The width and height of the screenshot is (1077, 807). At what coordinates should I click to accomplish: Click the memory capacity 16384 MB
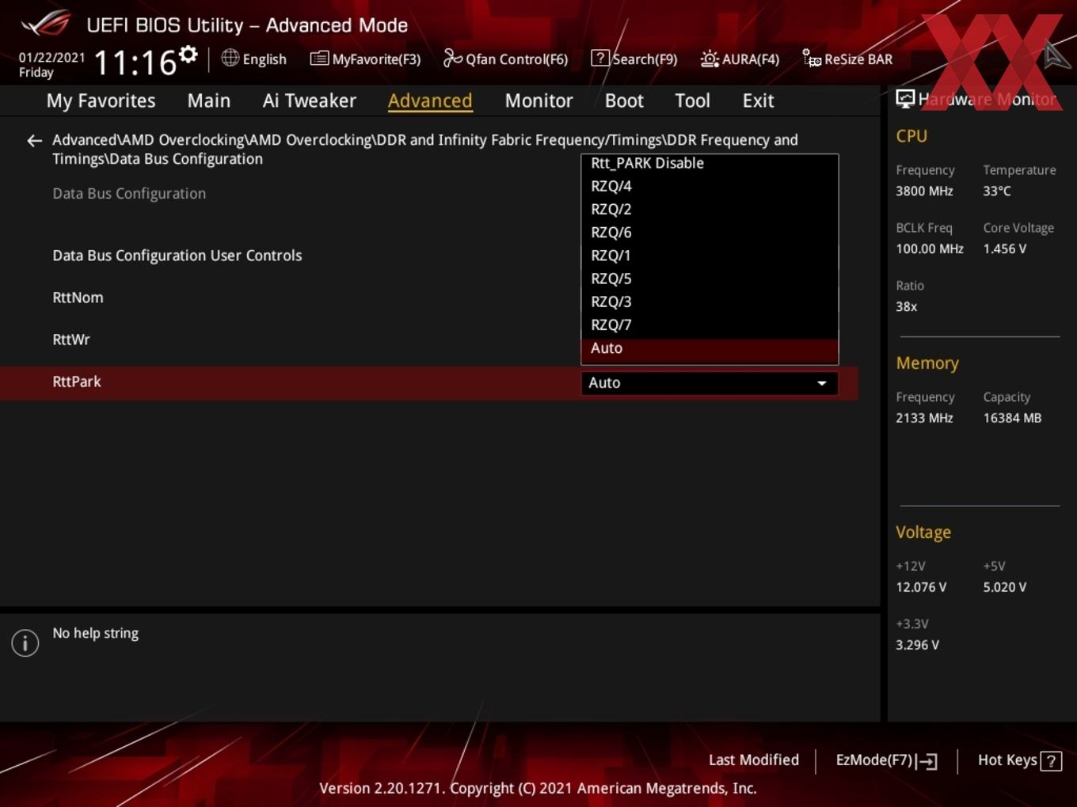(x=1012, y=418)
